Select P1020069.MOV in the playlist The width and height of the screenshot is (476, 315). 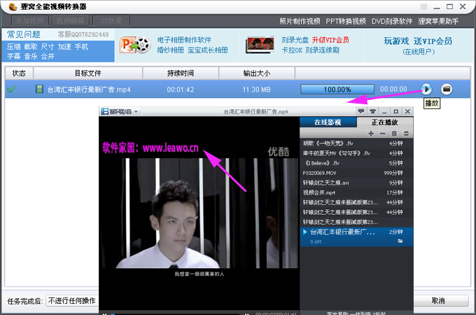point(356,173)
